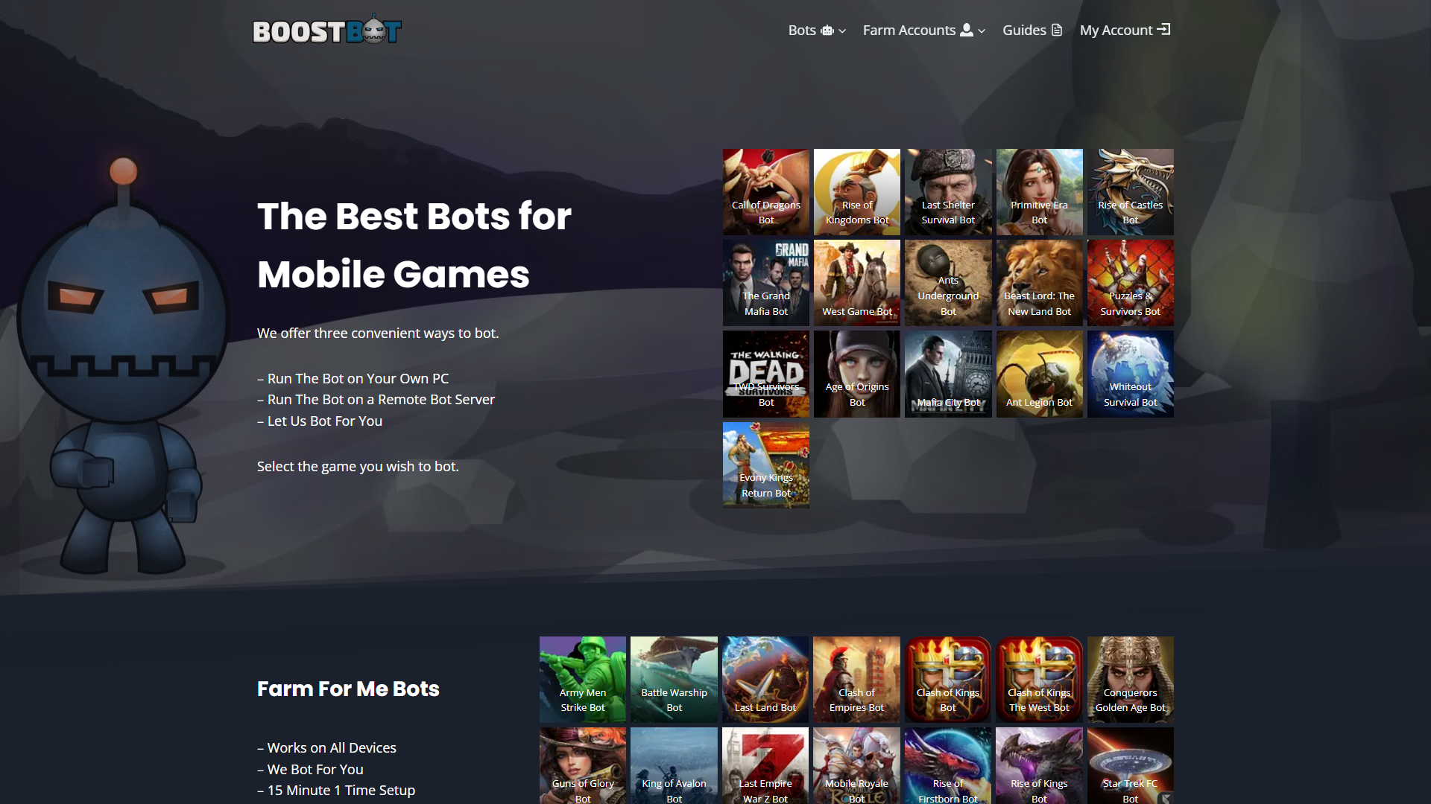Go to My Account login
The height and width of the screenshot is (804, 1431).
pyautogui.click(x=1125, y=31)
